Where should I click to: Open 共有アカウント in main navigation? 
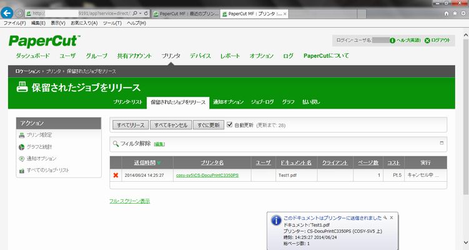tap(134, 56)
